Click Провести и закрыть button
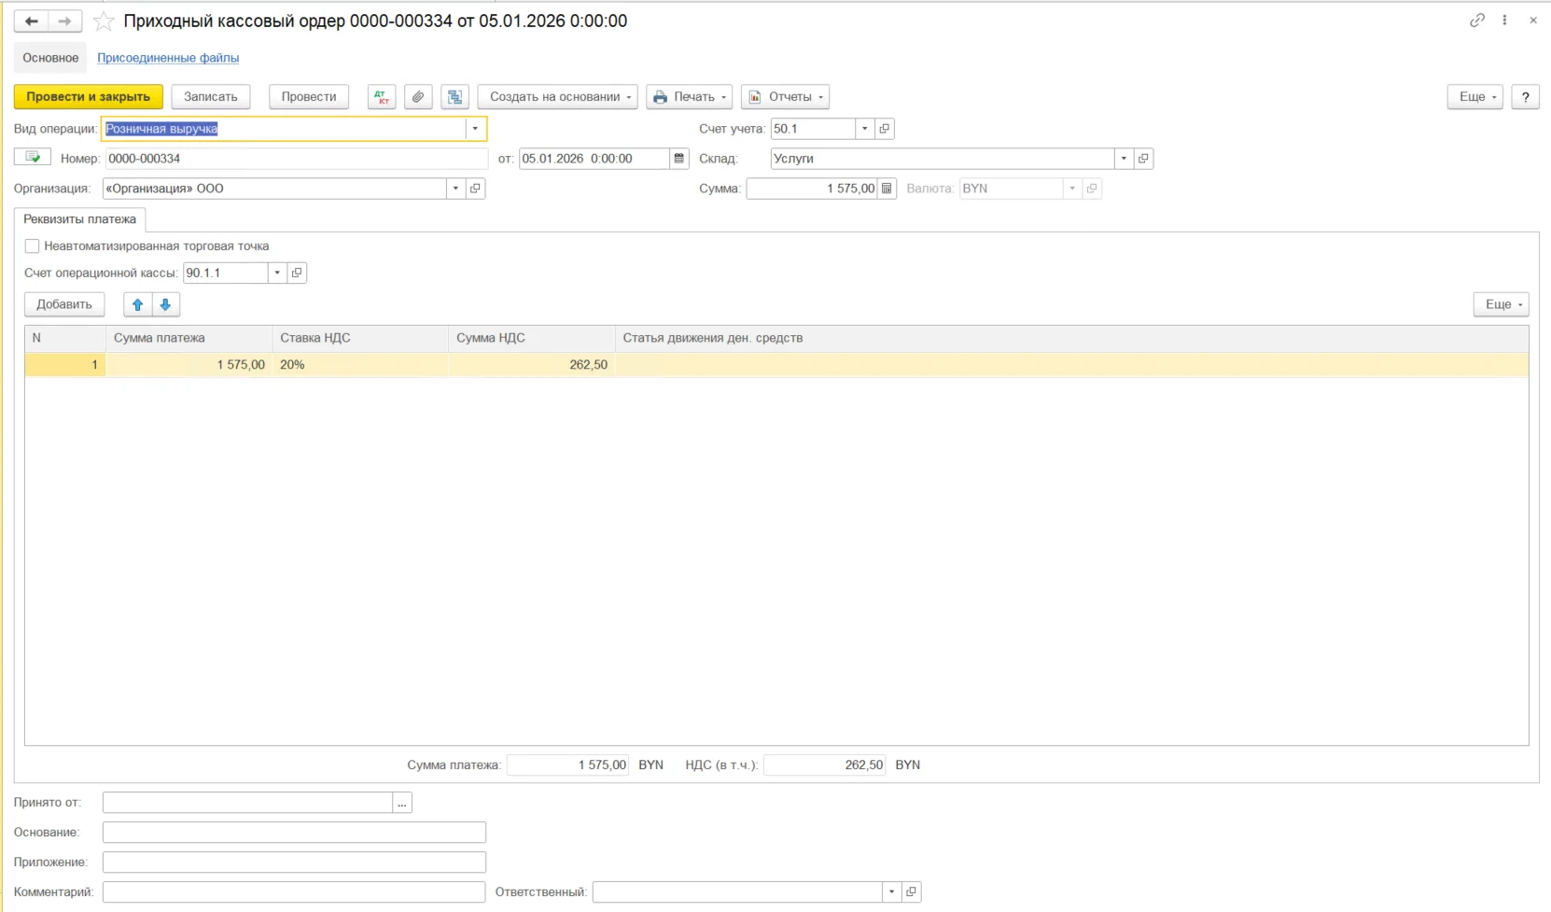 pos(89,96)
